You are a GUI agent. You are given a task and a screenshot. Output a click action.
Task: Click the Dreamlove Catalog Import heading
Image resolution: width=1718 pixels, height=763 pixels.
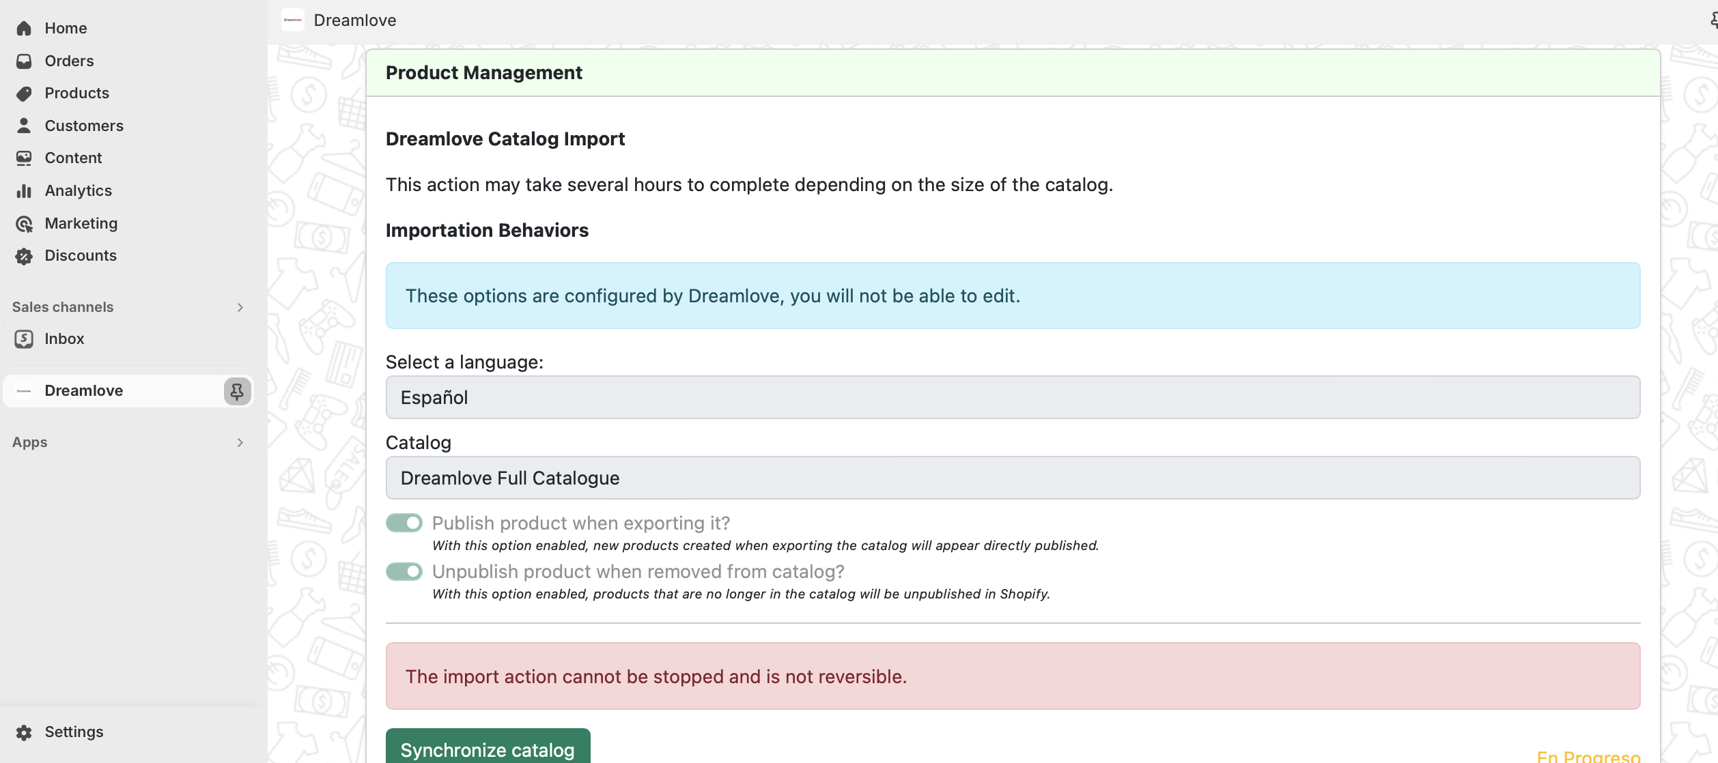click(x=505, y=139)
